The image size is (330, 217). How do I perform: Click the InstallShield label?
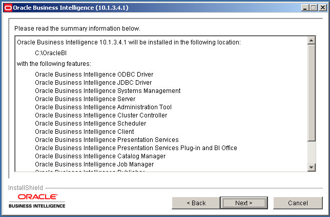pyautogui.click(x=26, y=187)
